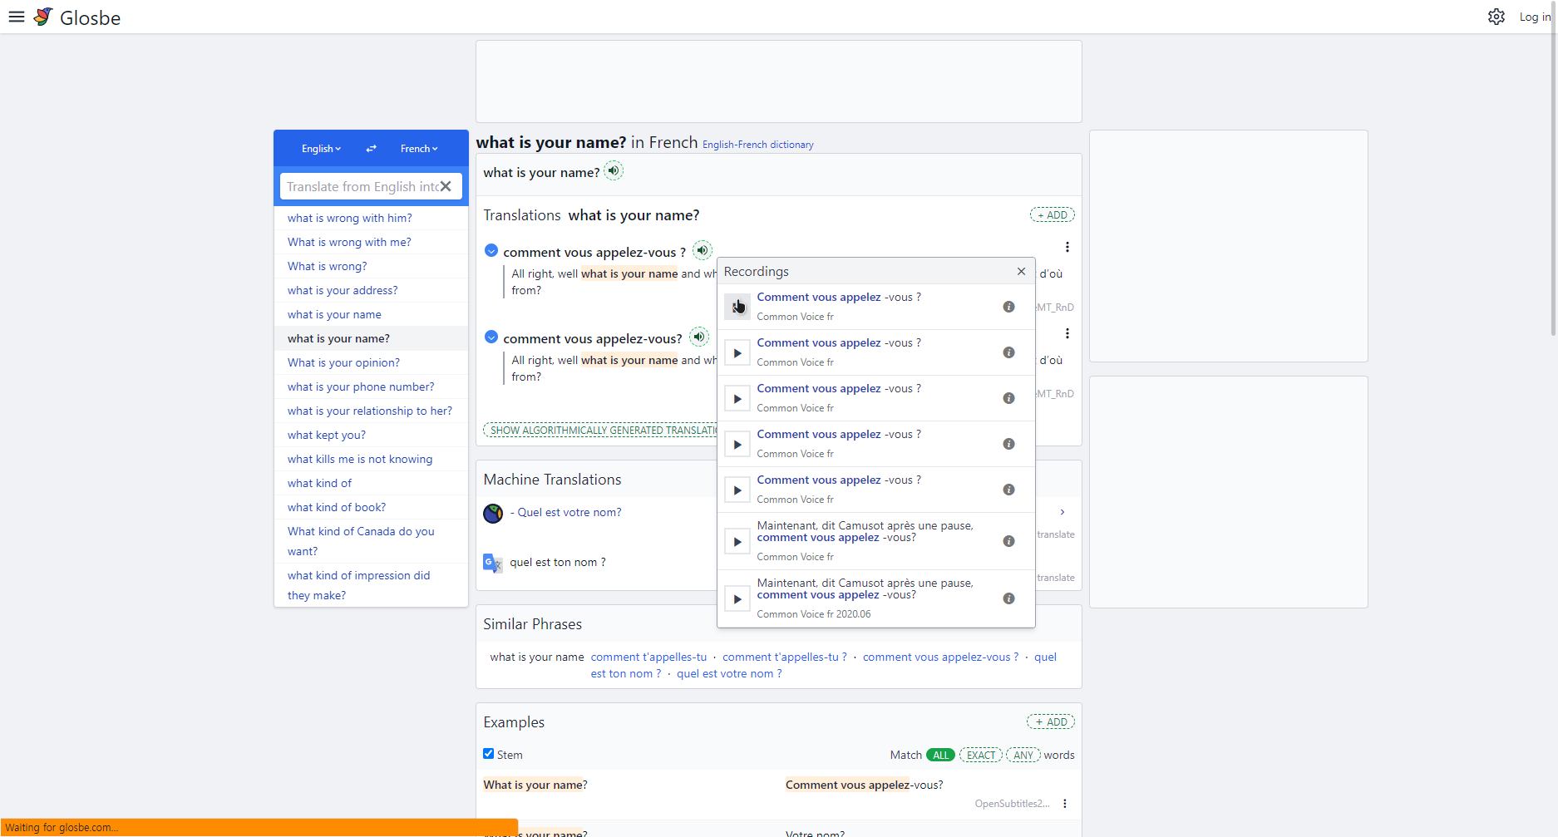Viewport: 1558px width, 837px height.
Task: Swap translation direction with arrows icon
Action: [371, 148]
